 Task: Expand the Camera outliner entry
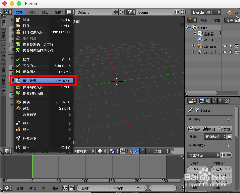tap(193, 46)
